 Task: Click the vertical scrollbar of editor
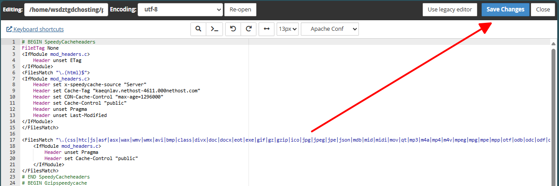[554, 117]
